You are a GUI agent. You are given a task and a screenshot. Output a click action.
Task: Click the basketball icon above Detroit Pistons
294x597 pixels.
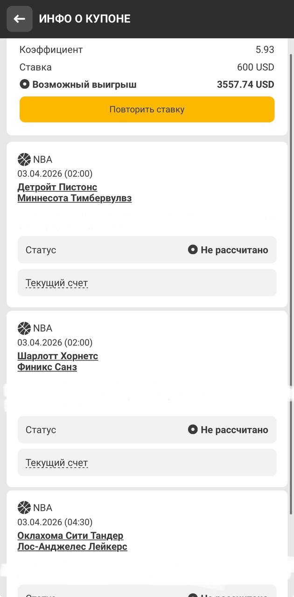click(24, 160)
